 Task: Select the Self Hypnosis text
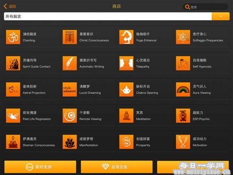[202, 67]
